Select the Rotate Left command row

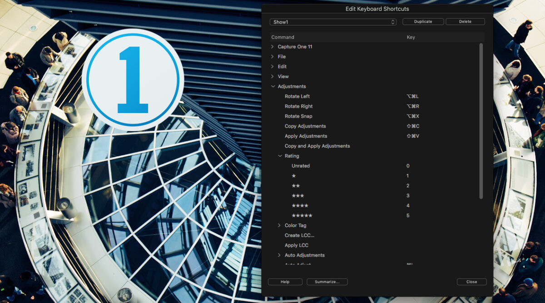click(297, 96)
